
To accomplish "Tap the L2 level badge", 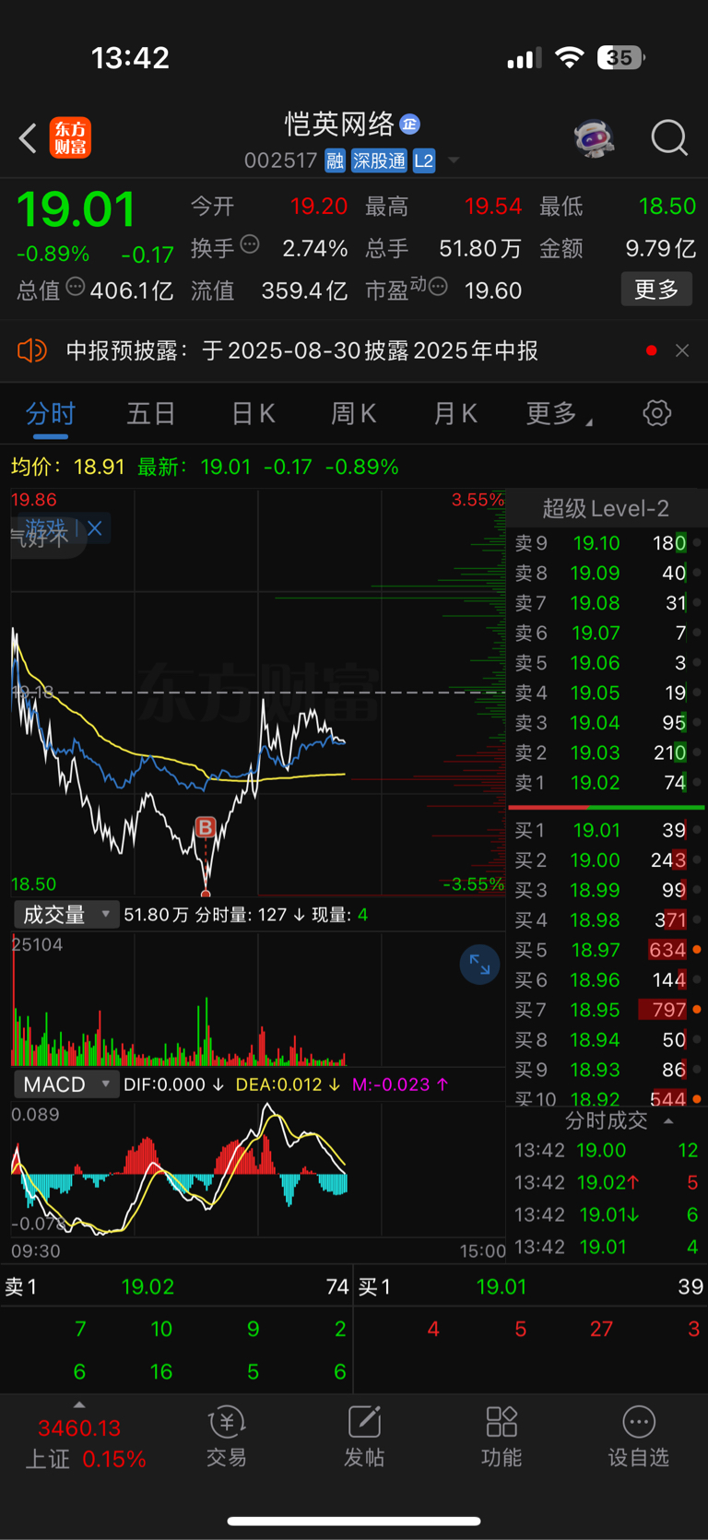I will (x=424, y=160).
